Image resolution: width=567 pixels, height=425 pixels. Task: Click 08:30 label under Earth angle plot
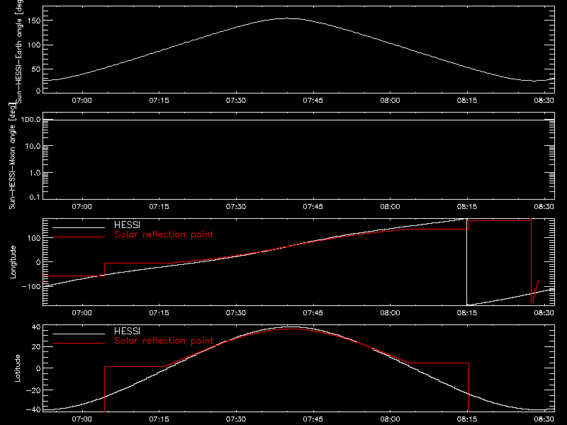click(544, 101)
